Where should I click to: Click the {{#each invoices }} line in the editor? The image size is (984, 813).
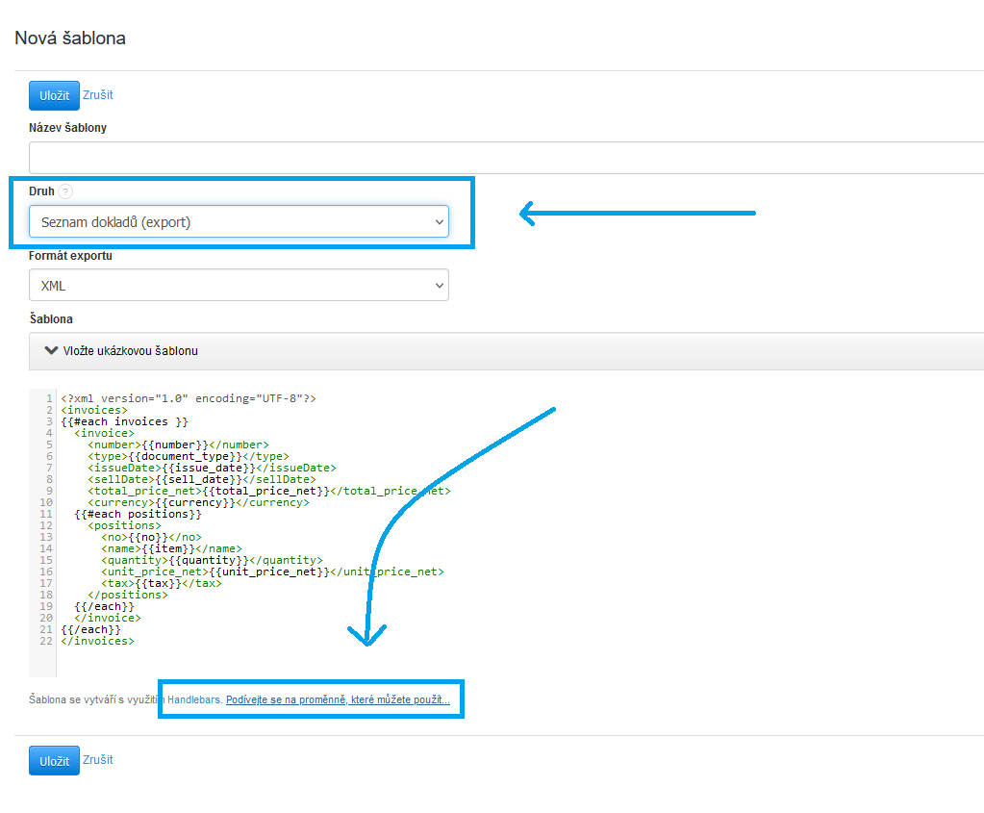click(x=124, y=421)
